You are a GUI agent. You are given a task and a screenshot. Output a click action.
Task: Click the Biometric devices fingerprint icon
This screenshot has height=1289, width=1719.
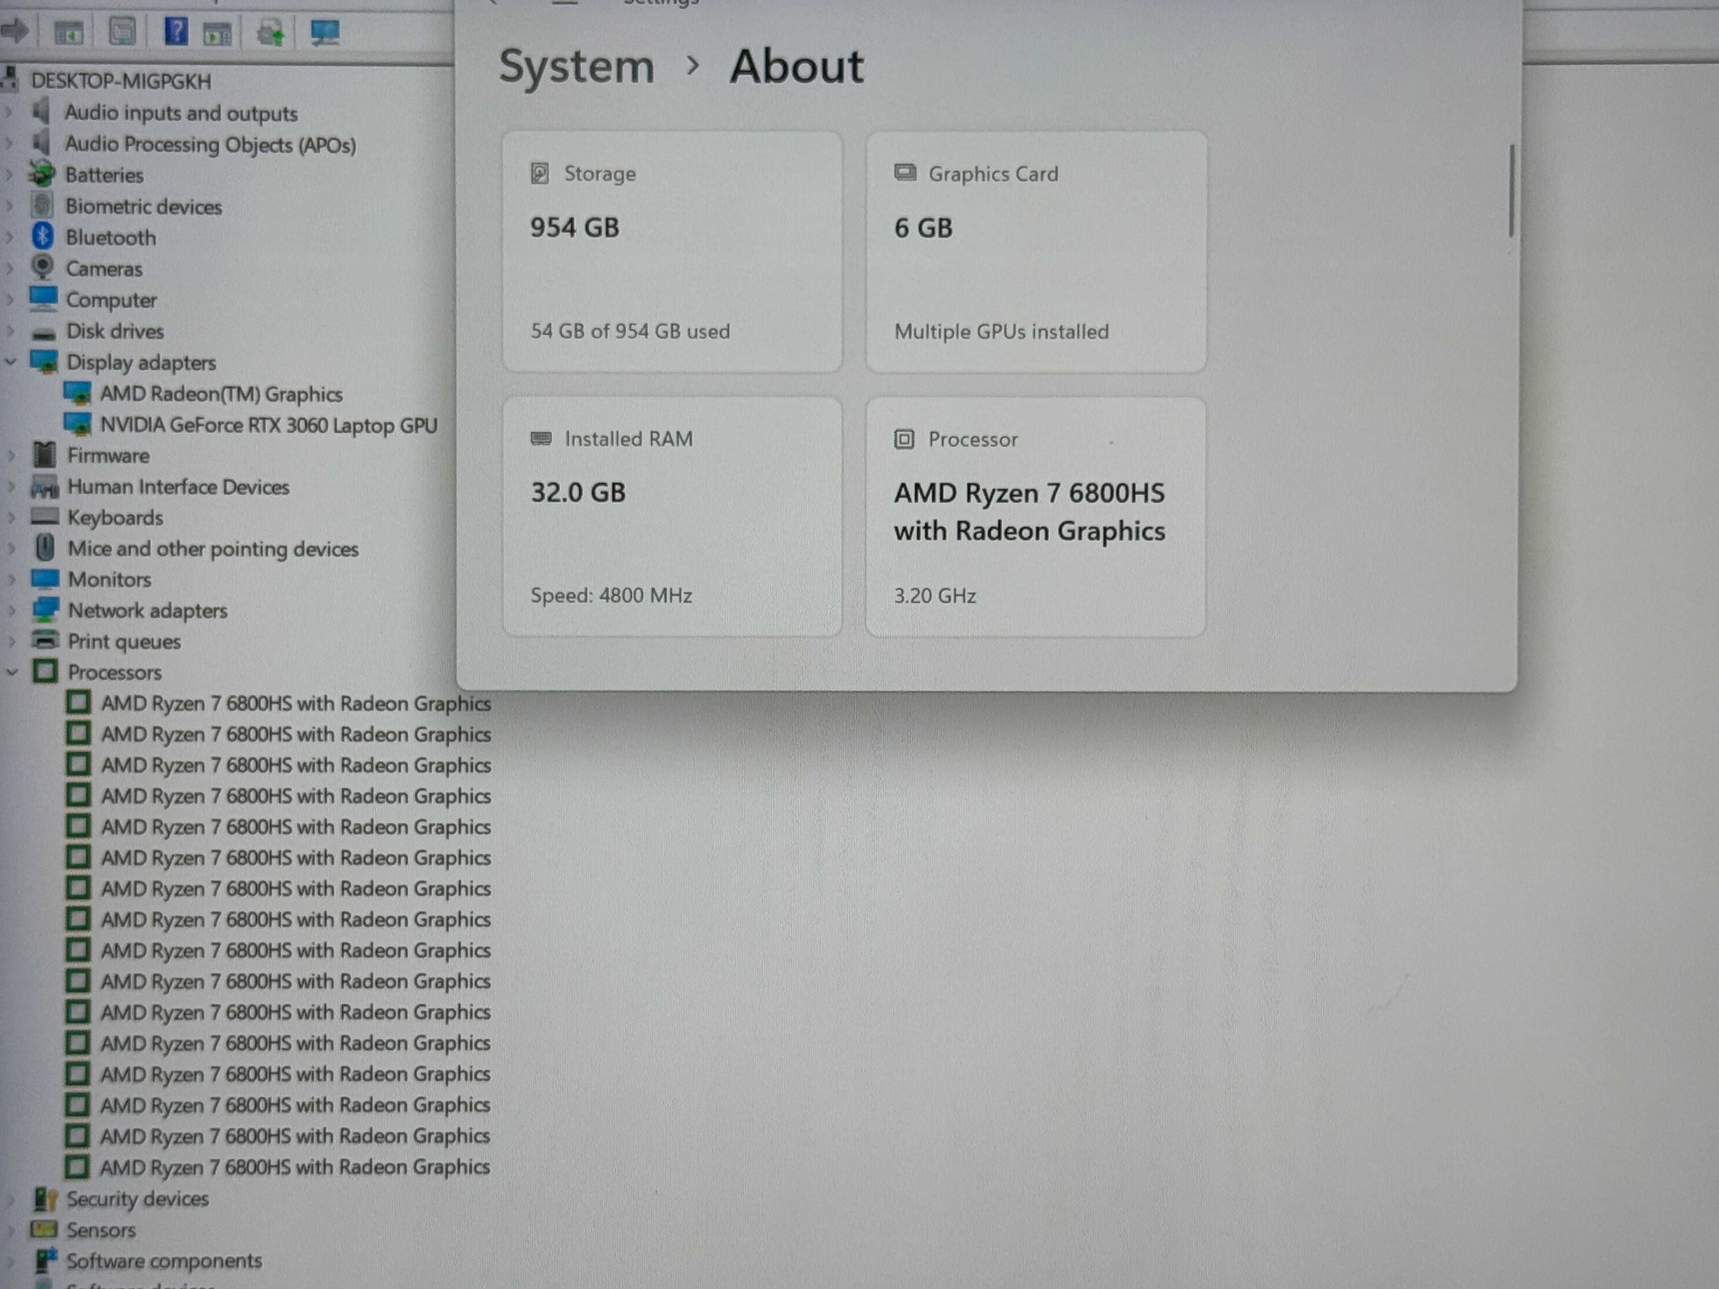[x=42, y=205]
